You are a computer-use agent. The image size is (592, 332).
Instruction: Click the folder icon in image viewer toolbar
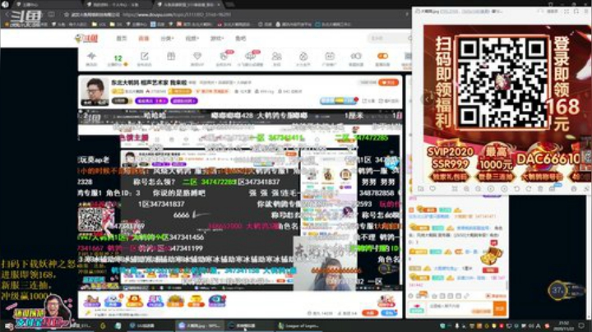(x=421, y=188)
